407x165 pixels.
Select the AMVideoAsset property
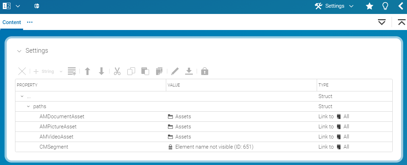coord(56,137)
